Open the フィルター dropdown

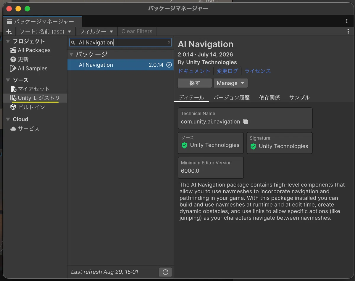[x=96, y=31]
